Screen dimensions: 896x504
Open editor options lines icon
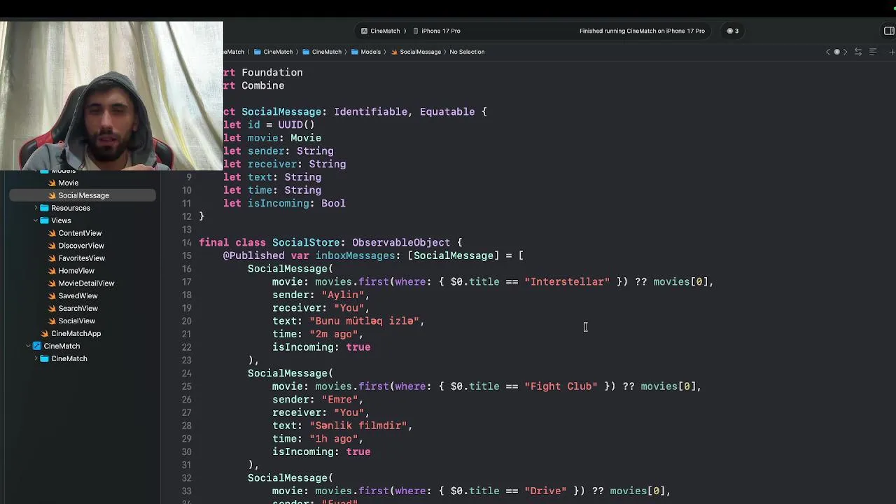873,52
